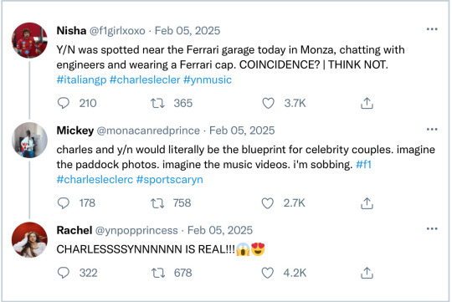Retweet Rachel's tweet showing 678 retweets
This screenshot has width=452, height=302.
(x=158, y=273)
